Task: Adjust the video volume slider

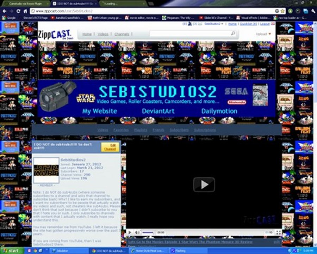Action: (148, 232)
